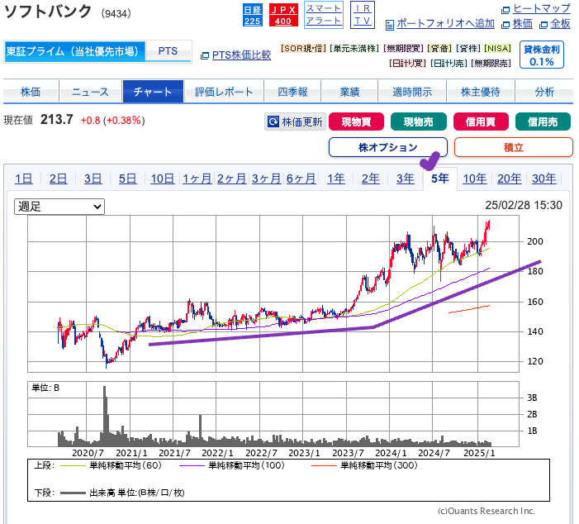Open the 四季報 tab
The height and width of the screenshot is (524, 579).
tap(292, 91)
